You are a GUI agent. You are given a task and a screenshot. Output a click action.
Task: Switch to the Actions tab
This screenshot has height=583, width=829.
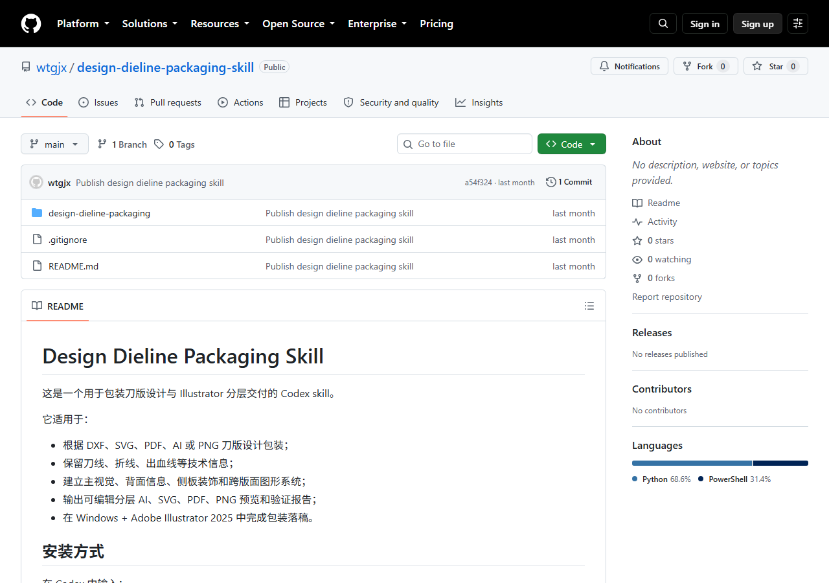[x=240, y=102]
